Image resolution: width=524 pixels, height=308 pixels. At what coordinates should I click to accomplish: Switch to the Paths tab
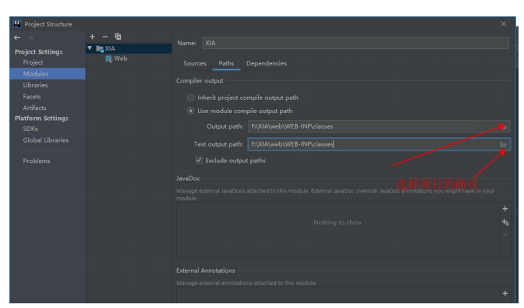tap(226, 63)
